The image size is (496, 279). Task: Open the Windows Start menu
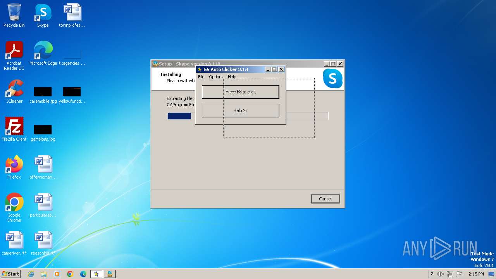pos(11,274)
